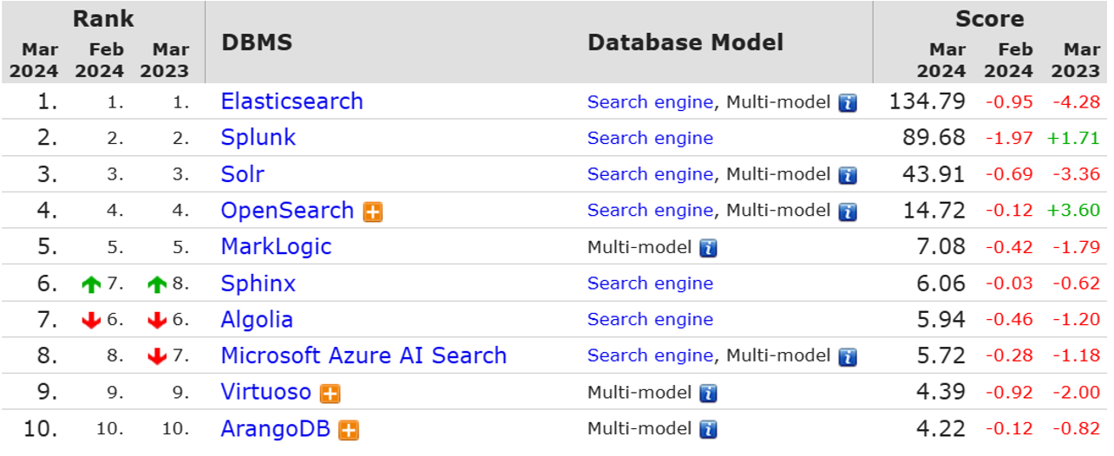The height and width of the screenshot is (456, 1114).
Task: Click the Search engine link in the Elasticsearch row
Action: [651, 102]
